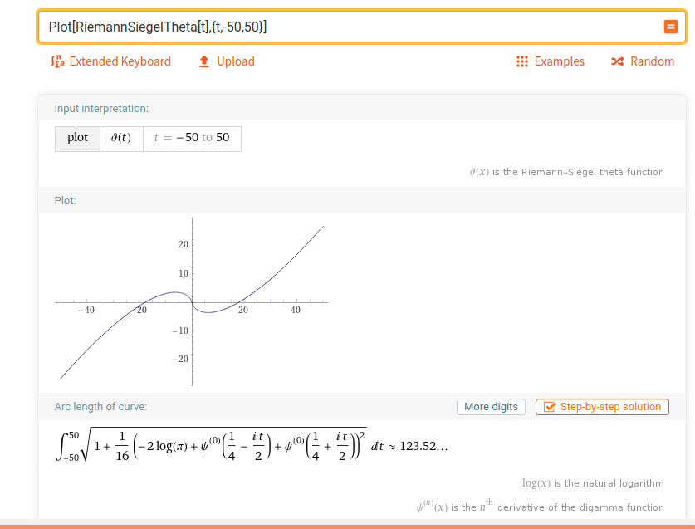Viewport: 695px width, 529px height.
Task: Select the Upload link
Action: [236, 61]
